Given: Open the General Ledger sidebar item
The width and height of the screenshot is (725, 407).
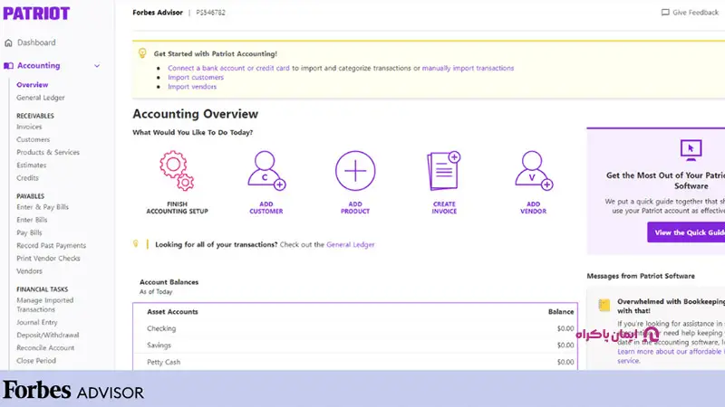Looking at the screenshot, I should (40, 98).
